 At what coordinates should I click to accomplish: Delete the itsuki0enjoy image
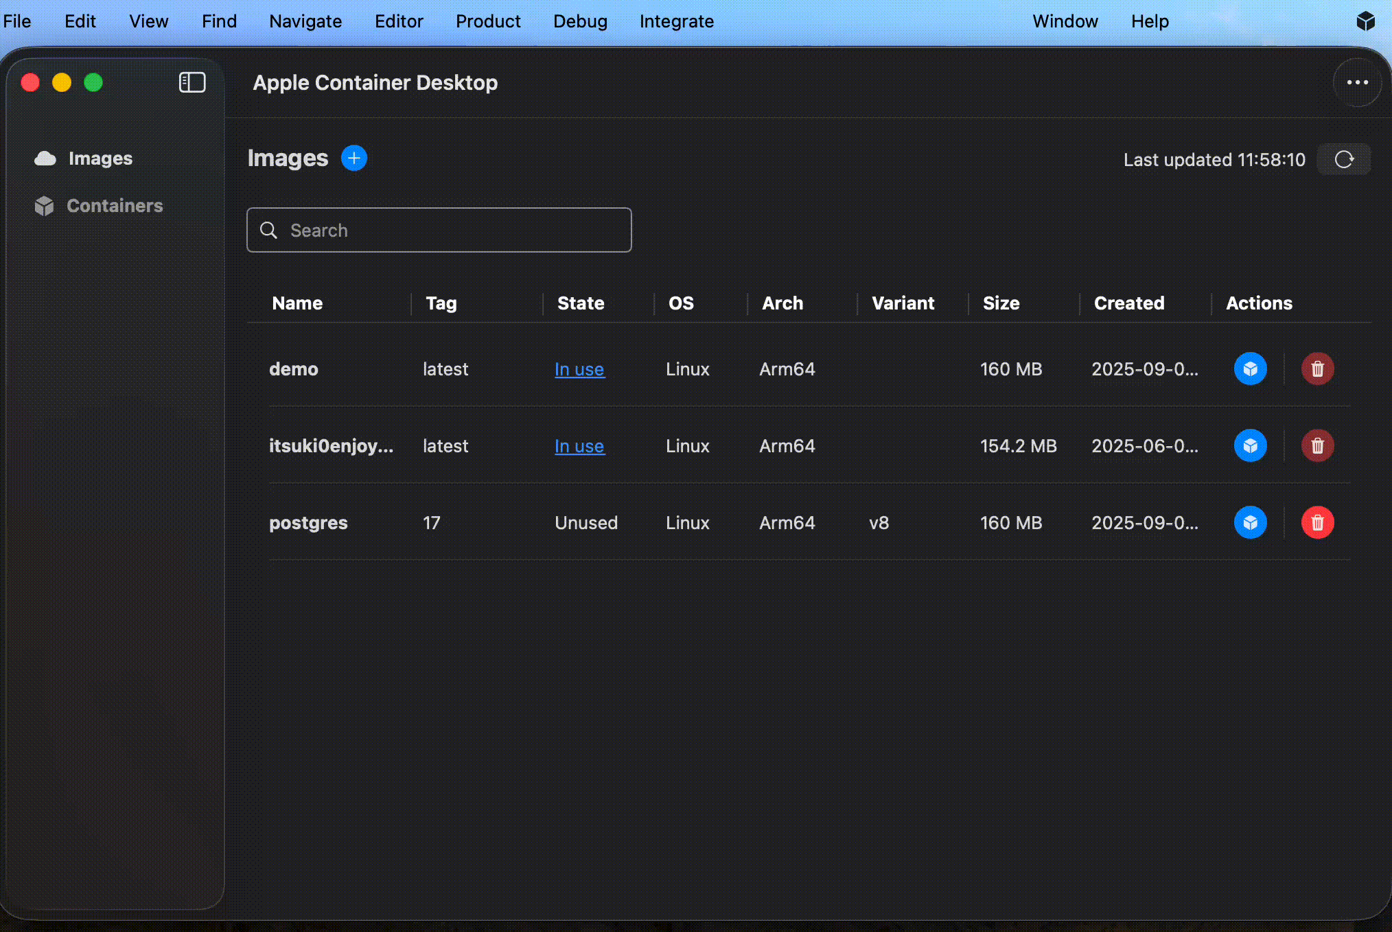1317,446
